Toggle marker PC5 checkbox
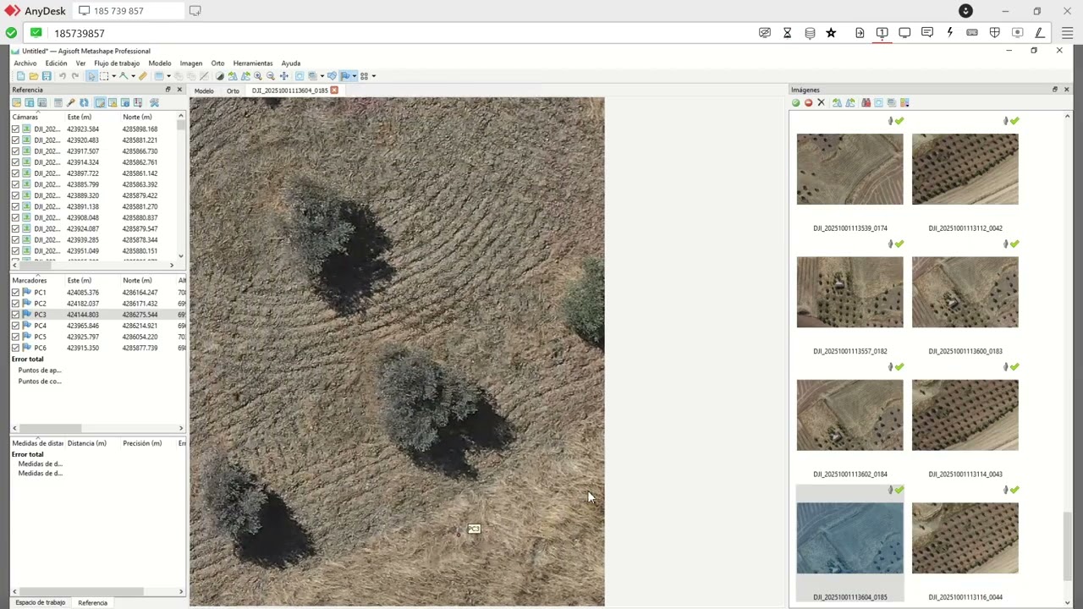Image resolution: width=1083 pixels, height=609 pixels. [x=15, y=337]
